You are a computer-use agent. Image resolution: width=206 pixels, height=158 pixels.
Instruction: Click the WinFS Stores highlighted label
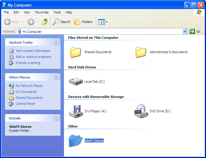pos(94,141)
